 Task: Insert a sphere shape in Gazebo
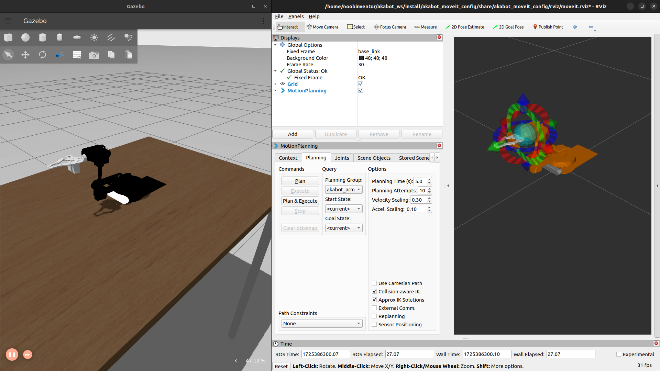25,37
